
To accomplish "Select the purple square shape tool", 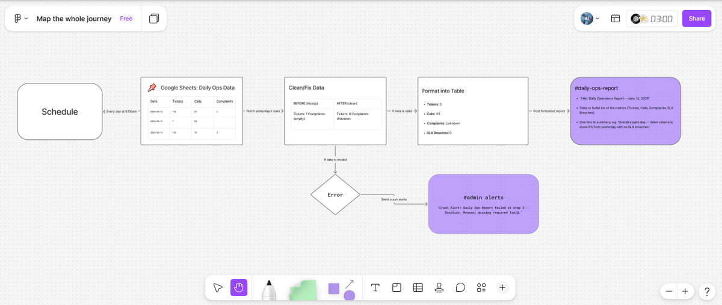I will tap(333, 289).
